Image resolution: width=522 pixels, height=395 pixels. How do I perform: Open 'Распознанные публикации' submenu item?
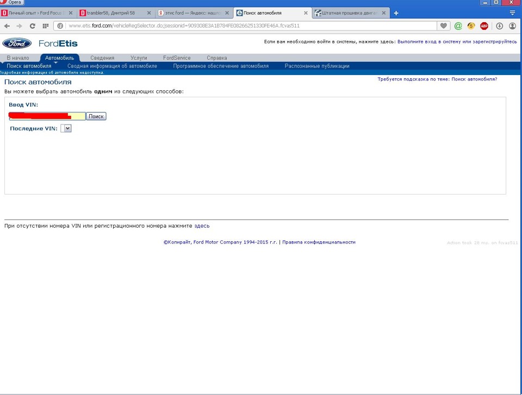click(317, 66)
